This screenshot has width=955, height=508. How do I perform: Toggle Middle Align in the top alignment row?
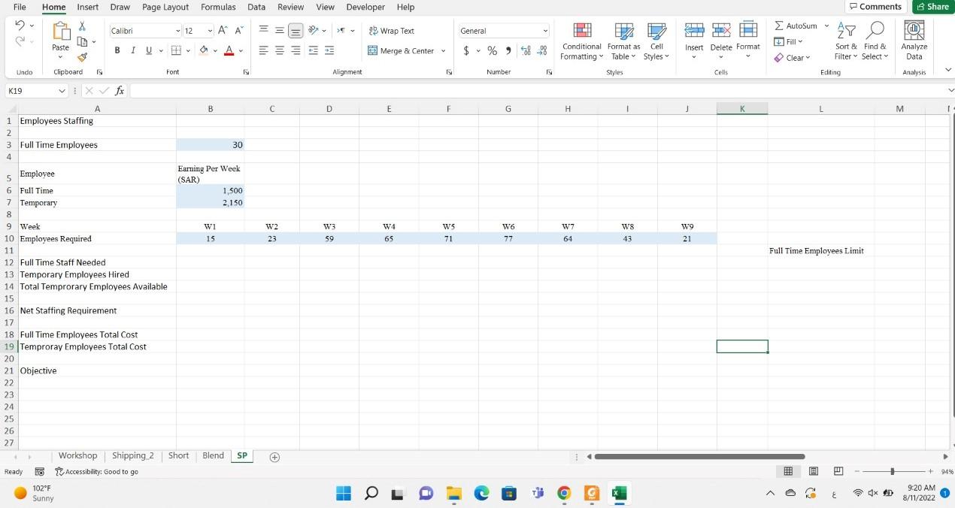(280, 31)
